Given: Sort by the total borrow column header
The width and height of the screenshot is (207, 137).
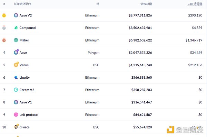Looking at the screenshot, I should tap(146, 4).
